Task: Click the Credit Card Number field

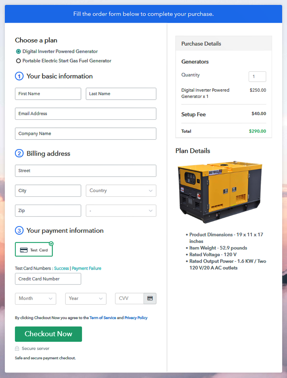Action: click(x=48, y=279)
